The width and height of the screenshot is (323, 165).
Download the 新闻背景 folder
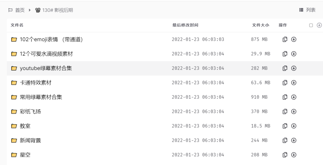coord(294,140)
